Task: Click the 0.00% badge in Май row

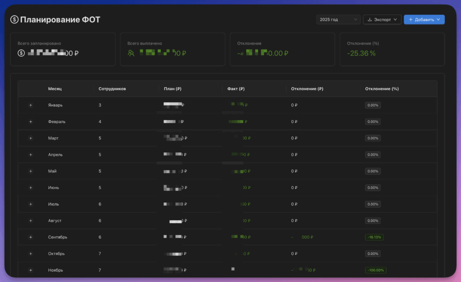Action: pos(373,171)
